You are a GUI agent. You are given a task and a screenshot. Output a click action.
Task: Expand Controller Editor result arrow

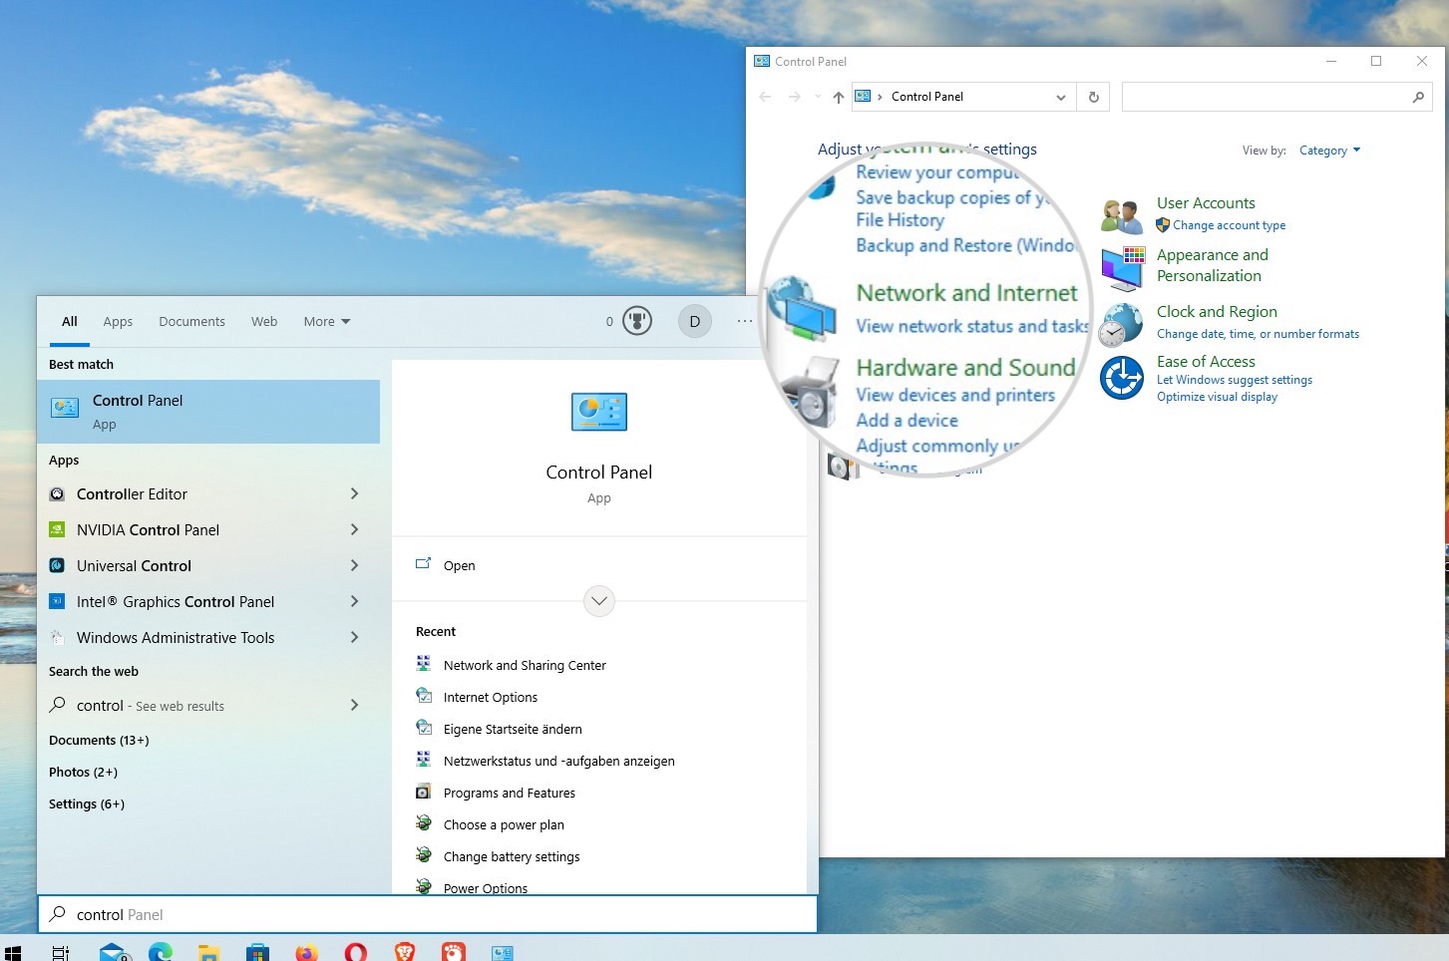[354, 494]
